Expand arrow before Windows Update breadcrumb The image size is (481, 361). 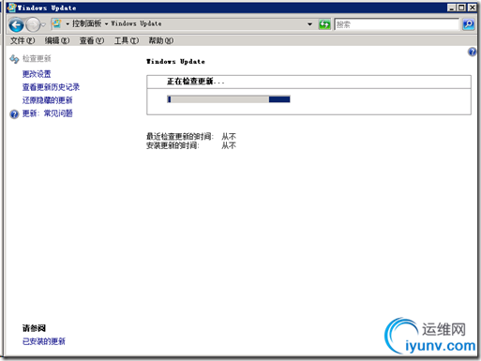(x=107, y=23)
